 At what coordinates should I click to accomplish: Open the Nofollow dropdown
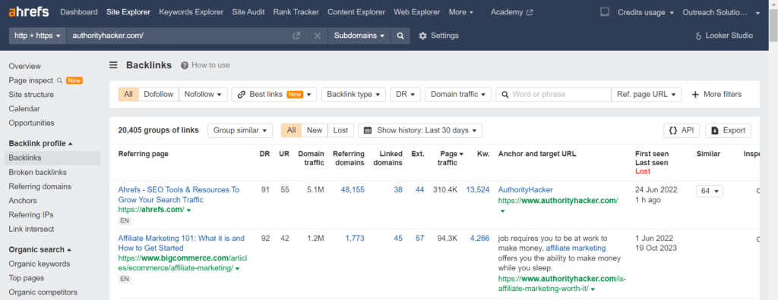[203, 94]
